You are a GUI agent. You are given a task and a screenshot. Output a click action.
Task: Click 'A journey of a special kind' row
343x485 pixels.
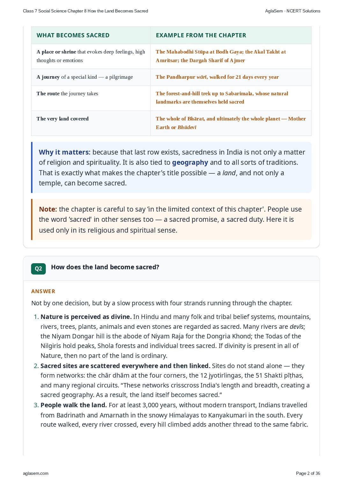tap(91, 77)
